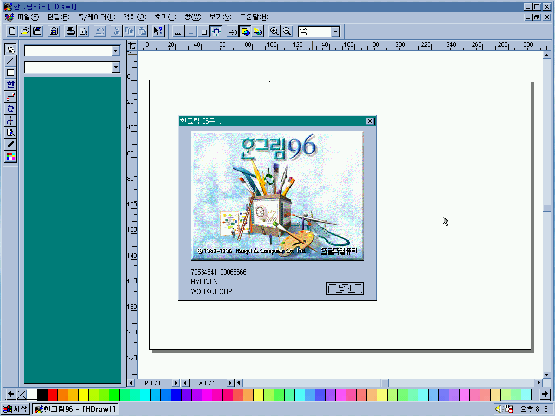Zoom in with magnifier plus icon

coord(274,31)
